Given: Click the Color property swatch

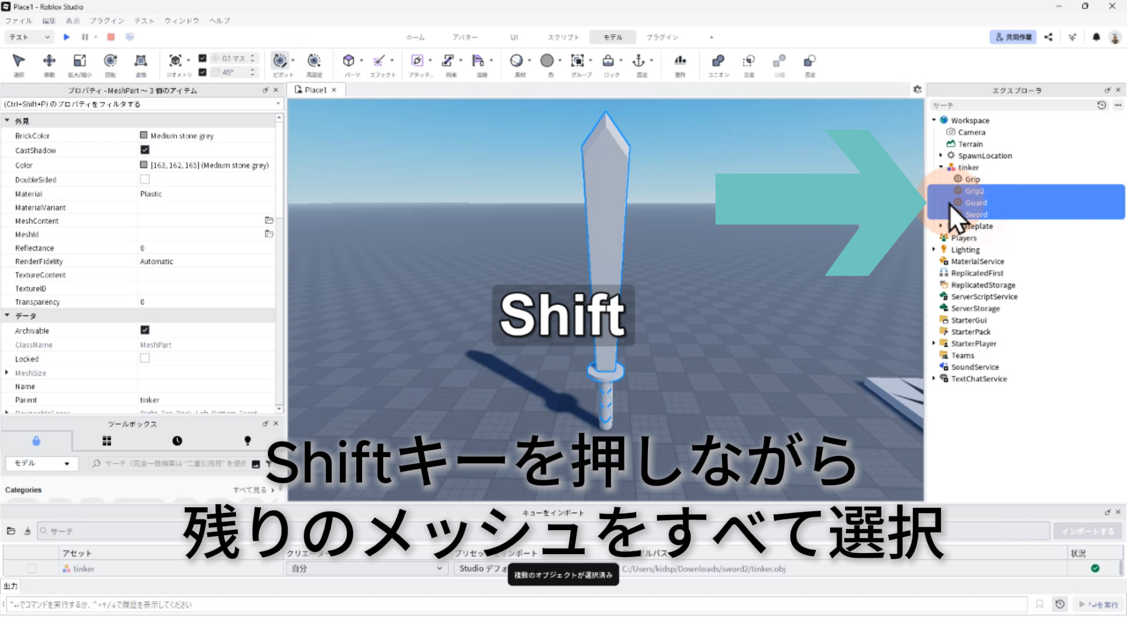Looking at the screenshot, I should click(144, 165).
